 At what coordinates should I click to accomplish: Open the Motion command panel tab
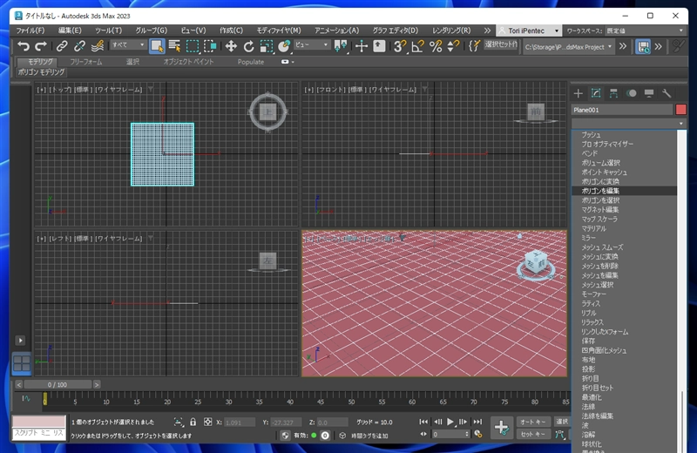point(631,93)
